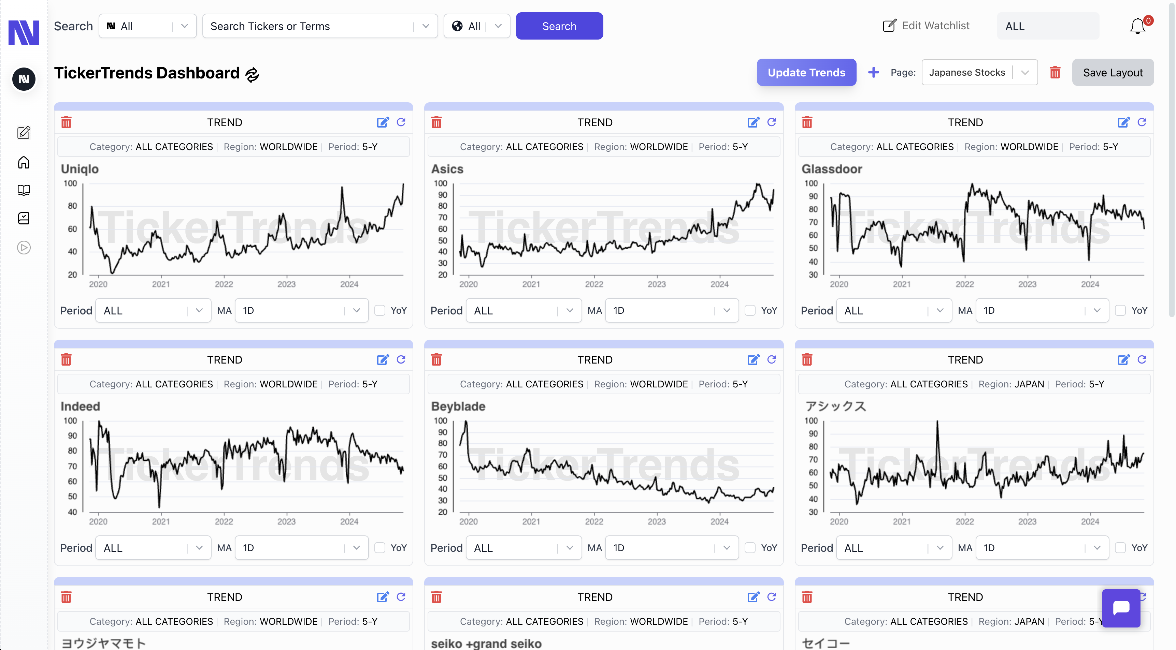
Task: Open the globe region dropdown in search bar
Action: pyautogui.click(x=477, y=26)
